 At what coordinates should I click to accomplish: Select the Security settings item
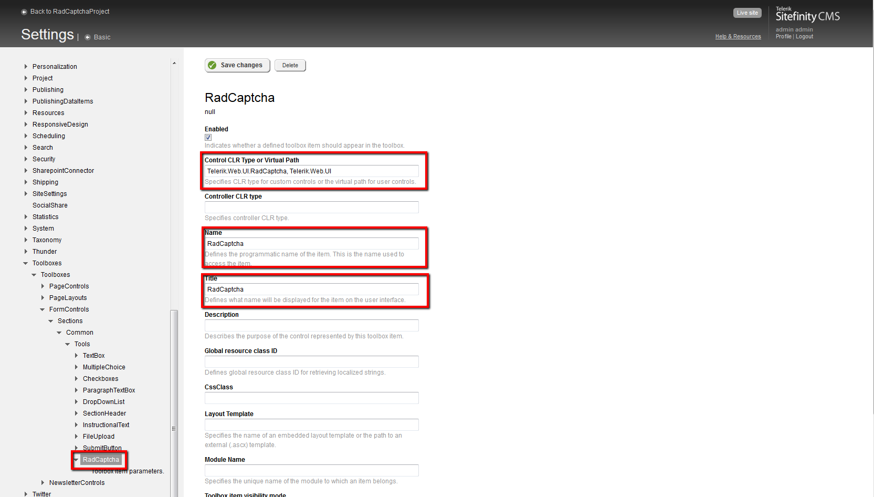(x=44, y=159)
